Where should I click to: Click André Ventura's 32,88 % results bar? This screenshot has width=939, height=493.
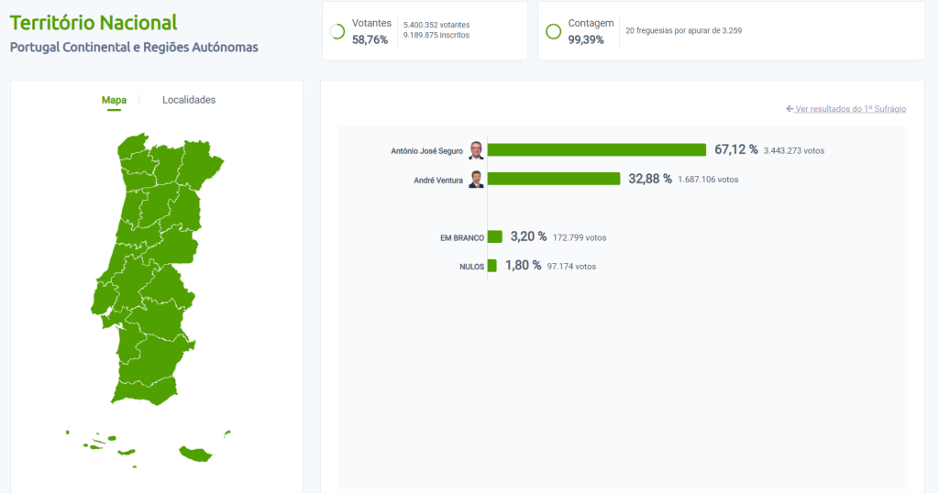click(x=554, y=179)
